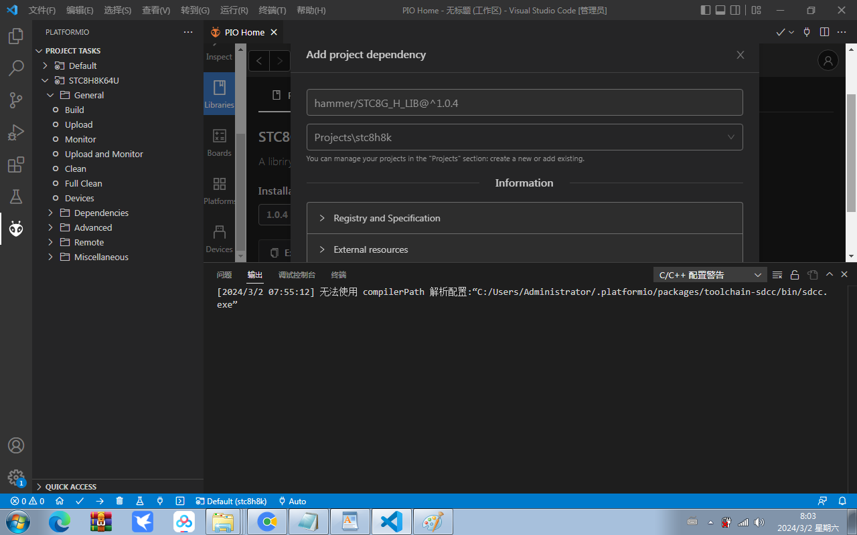Screen dimensions: 857x535
Task: Collapse the STC8H8K64U tree node
Action: point(46,80)
